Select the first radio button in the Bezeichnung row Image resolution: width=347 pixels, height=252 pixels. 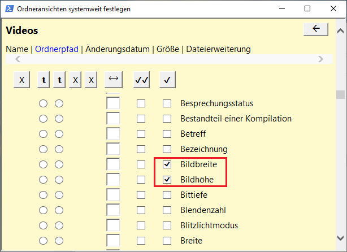44,149
